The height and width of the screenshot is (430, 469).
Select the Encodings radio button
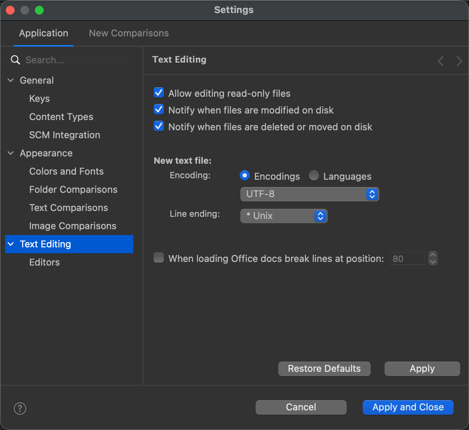(x=245, y=176)
